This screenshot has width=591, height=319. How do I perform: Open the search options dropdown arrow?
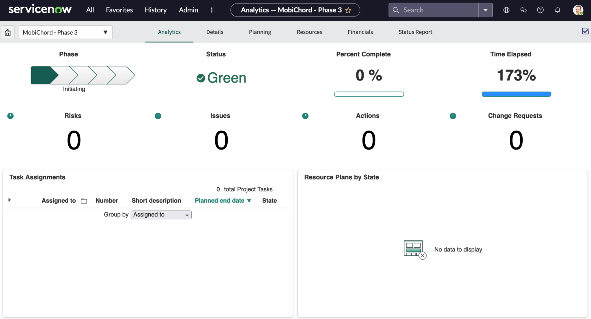click(485, 10)
